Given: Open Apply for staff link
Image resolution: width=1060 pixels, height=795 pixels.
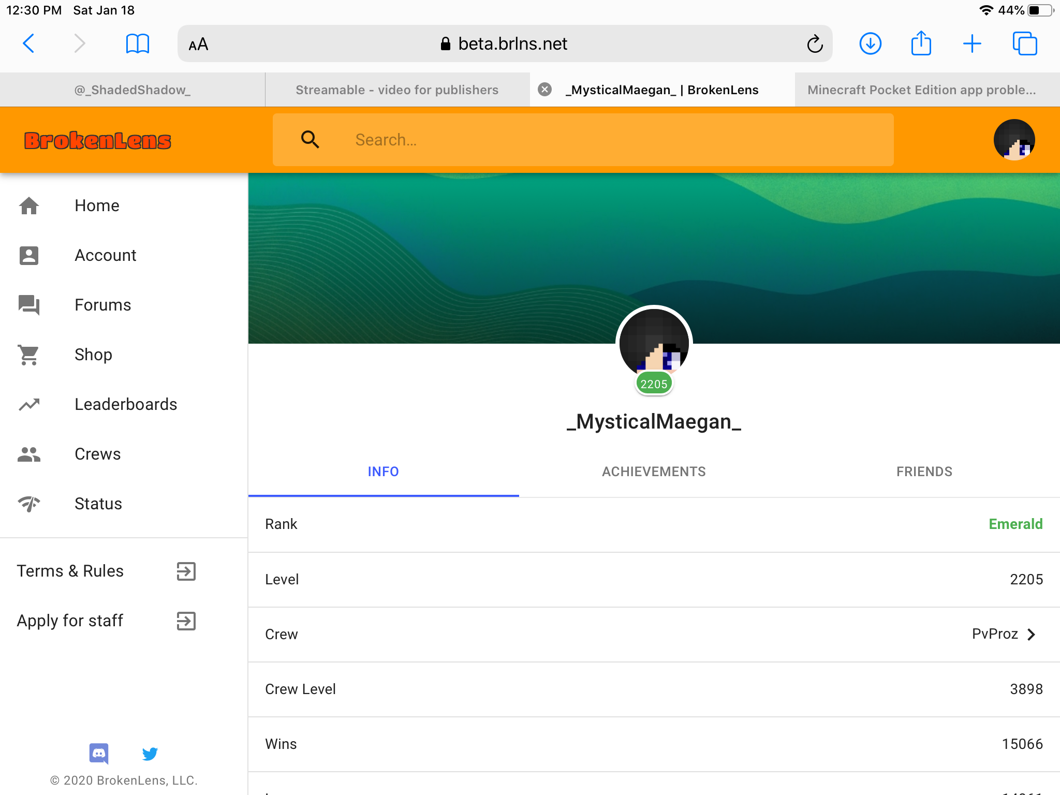Looking at the screenshot, I should click(x=70, y=621).
